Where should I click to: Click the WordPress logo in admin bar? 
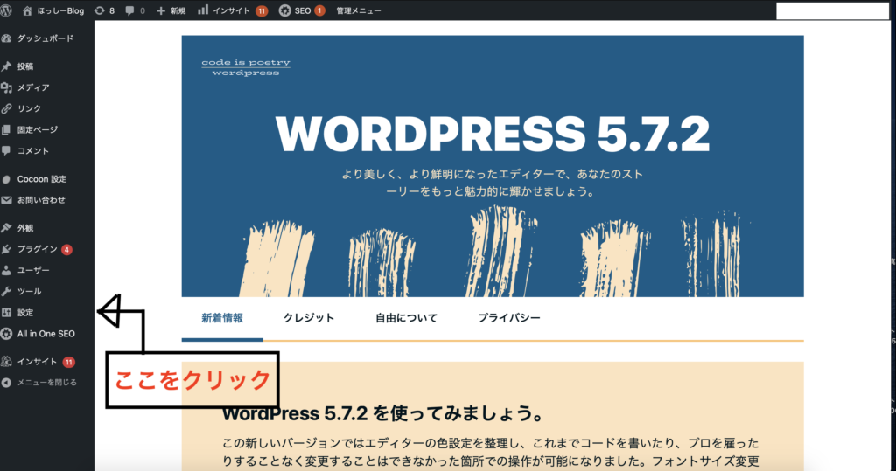click(6, 10)
